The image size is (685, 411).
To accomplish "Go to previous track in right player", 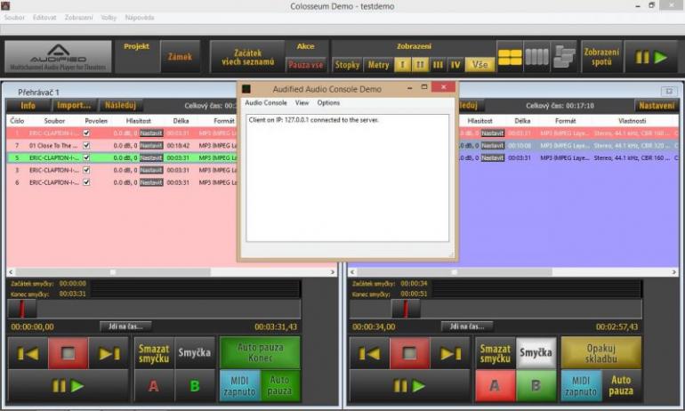I will click(x=369, y=353).
